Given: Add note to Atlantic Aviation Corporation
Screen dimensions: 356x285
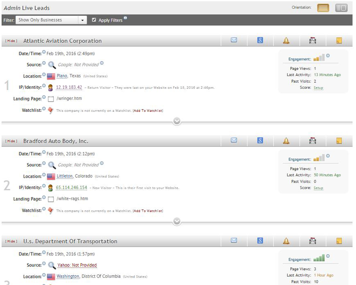Looking at the screenshot, I should [x=339, y=40].
